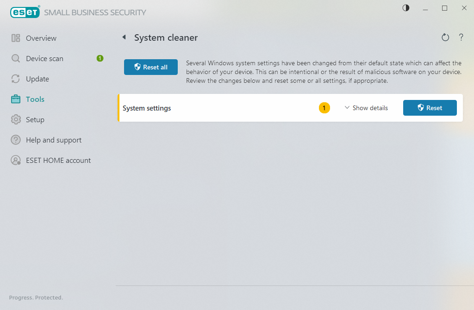Image resolution: width=474 pixels, height=310 pixels.
Task: Click the Tools briefcase icon
Action: coord(16,99)
